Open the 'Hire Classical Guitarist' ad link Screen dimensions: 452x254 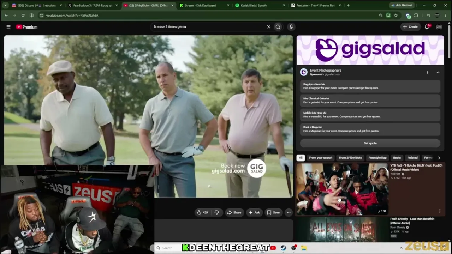click(370, 101)
